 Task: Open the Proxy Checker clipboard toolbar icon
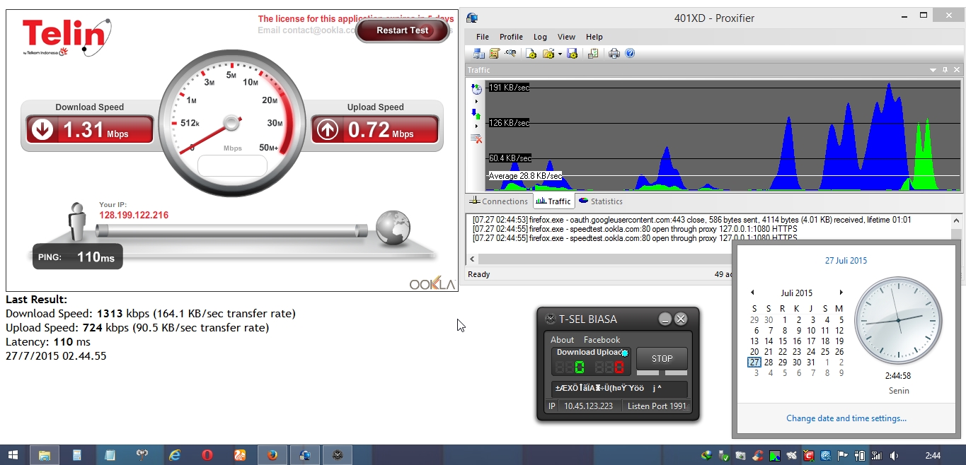tap(593, 54)
